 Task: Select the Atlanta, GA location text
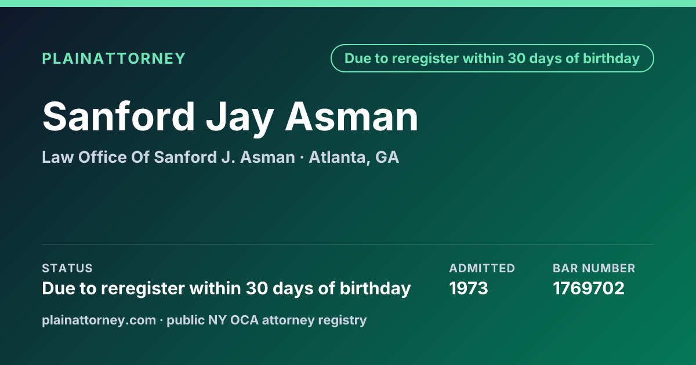354,158
